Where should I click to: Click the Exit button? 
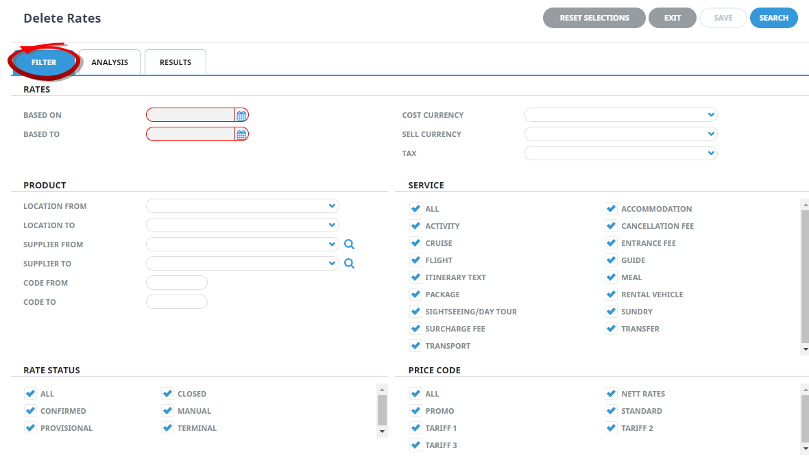(x=673, y=18)
